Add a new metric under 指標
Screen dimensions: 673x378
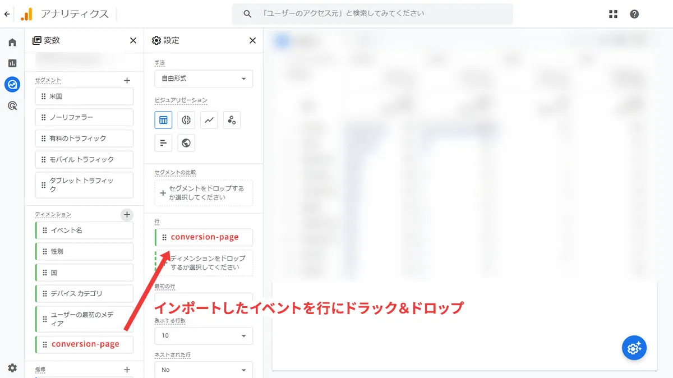(x=127, y=369)
